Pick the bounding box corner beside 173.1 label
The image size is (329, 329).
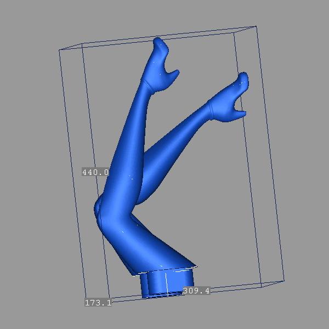point(84,297)
